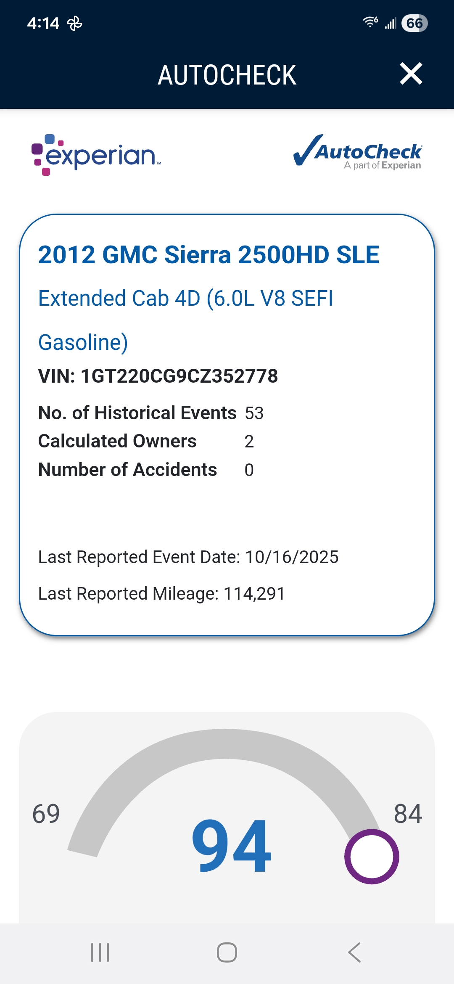This screenshot has height=984, width=454.
Task: Tap the cellular signal strength icon
Action: pyautogui.click(x=391, y=23)
